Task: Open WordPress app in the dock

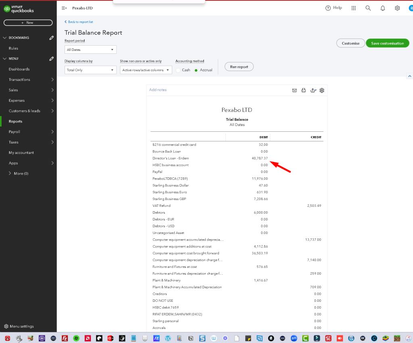Action: tap(168, 338)
